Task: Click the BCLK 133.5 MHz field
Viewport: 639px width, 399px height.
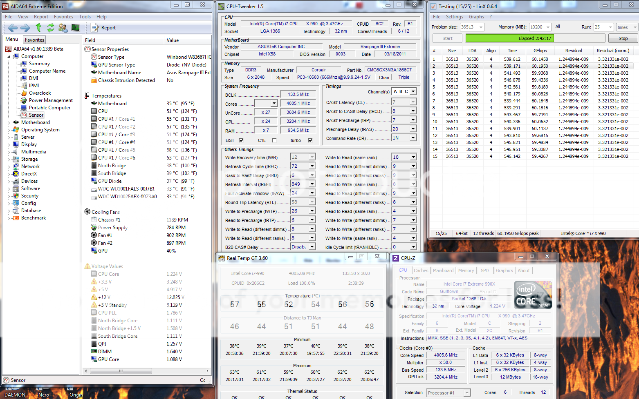Action: pyautogui.click(x=298, y=94)
